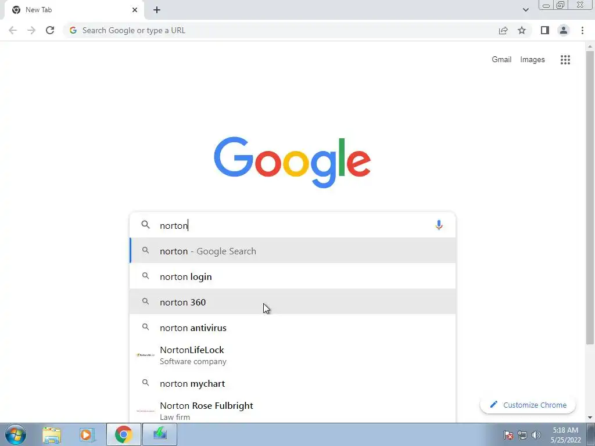Click the Customize Chrome button
Viewport: 595px width, 446px height.
pyautogui.click(x=528, y=405)
